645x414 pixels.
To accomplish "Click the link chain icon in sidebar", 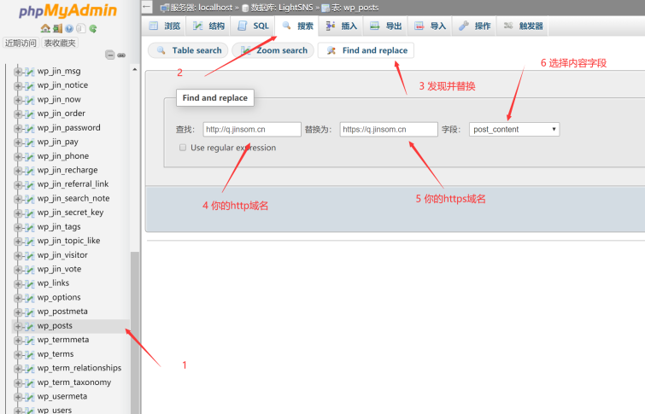I will [x=121, y=55].
